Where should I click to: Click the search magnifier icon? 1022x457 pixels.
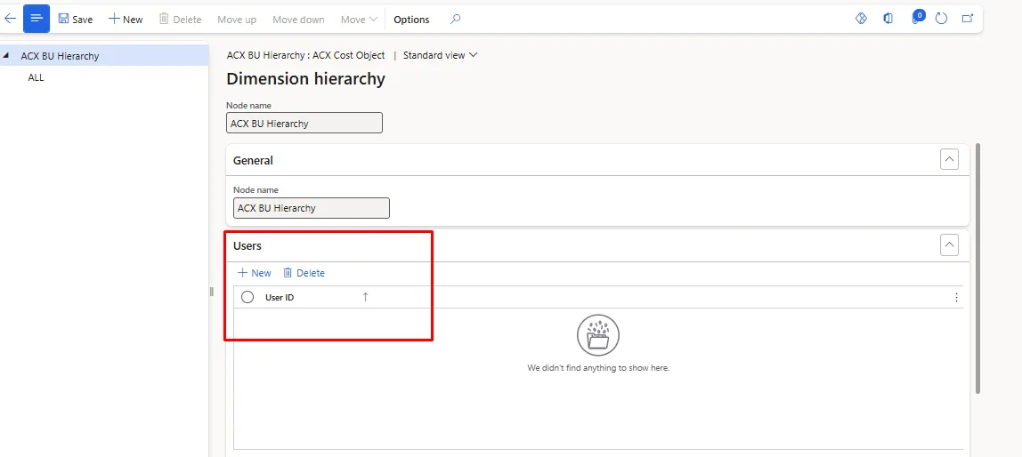coord(456,19)
